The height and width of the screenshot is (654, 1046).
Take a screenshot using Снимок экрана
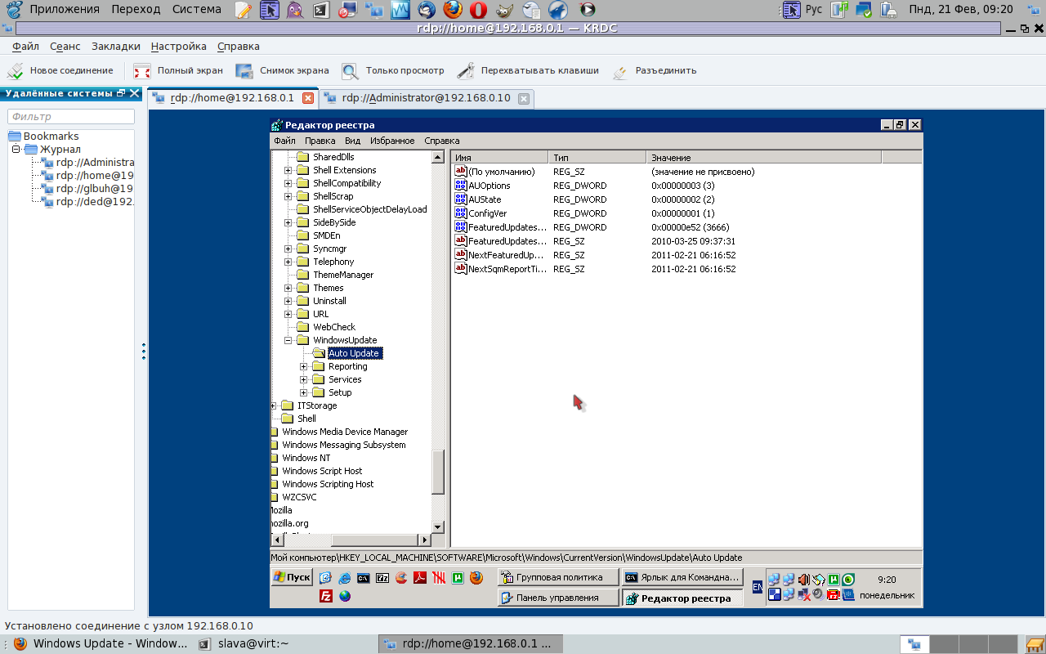[283, 71]
